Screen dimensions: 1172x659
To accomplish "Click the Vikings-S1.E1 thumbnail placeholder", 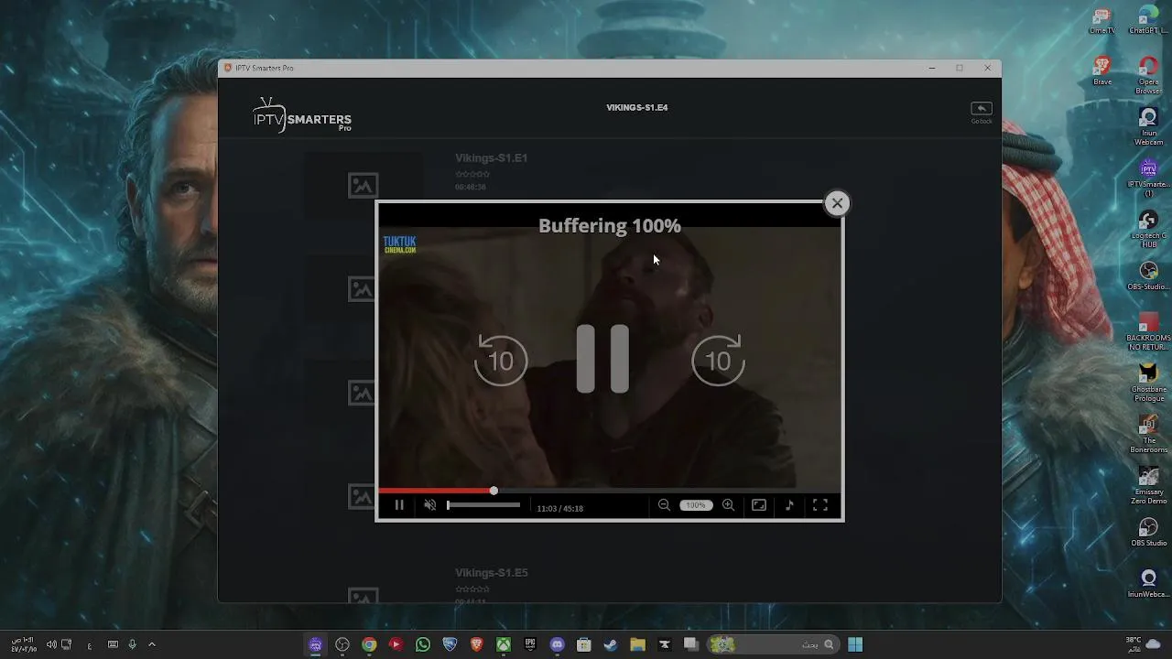I will 363,185.
